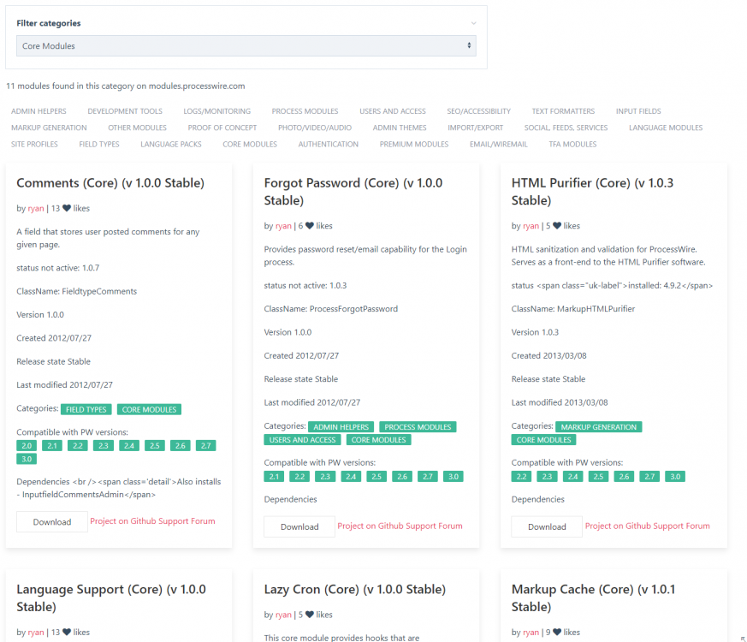The image size is (747, 642).
Task: Click the heart icon on Markup Cache module
Action: click(x=557, y=633)
